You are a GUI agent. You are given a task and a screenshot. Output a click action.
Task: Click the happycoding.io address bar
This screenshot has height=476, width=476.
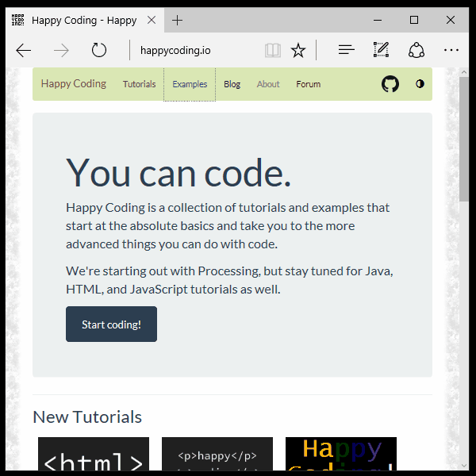pos(198,51)
